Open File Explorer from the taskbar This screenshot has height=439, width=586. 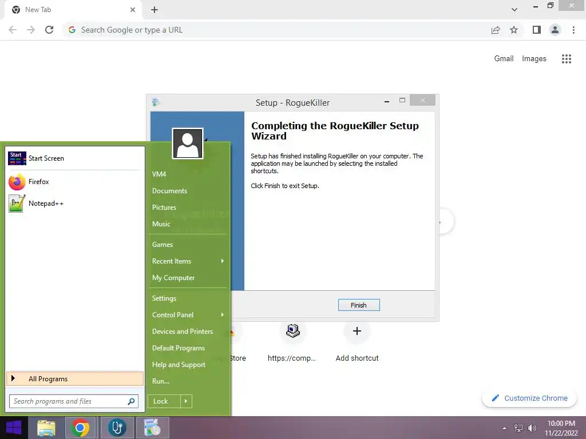coord(46,428)
